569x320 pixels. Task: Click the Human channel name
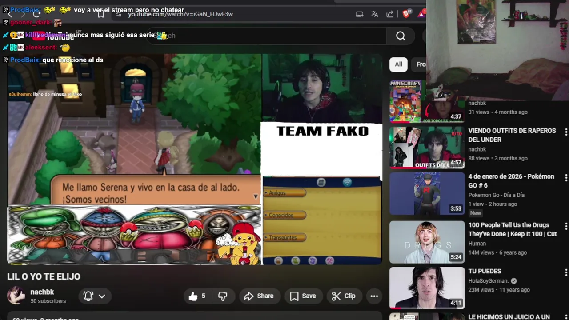pos(477,244)
